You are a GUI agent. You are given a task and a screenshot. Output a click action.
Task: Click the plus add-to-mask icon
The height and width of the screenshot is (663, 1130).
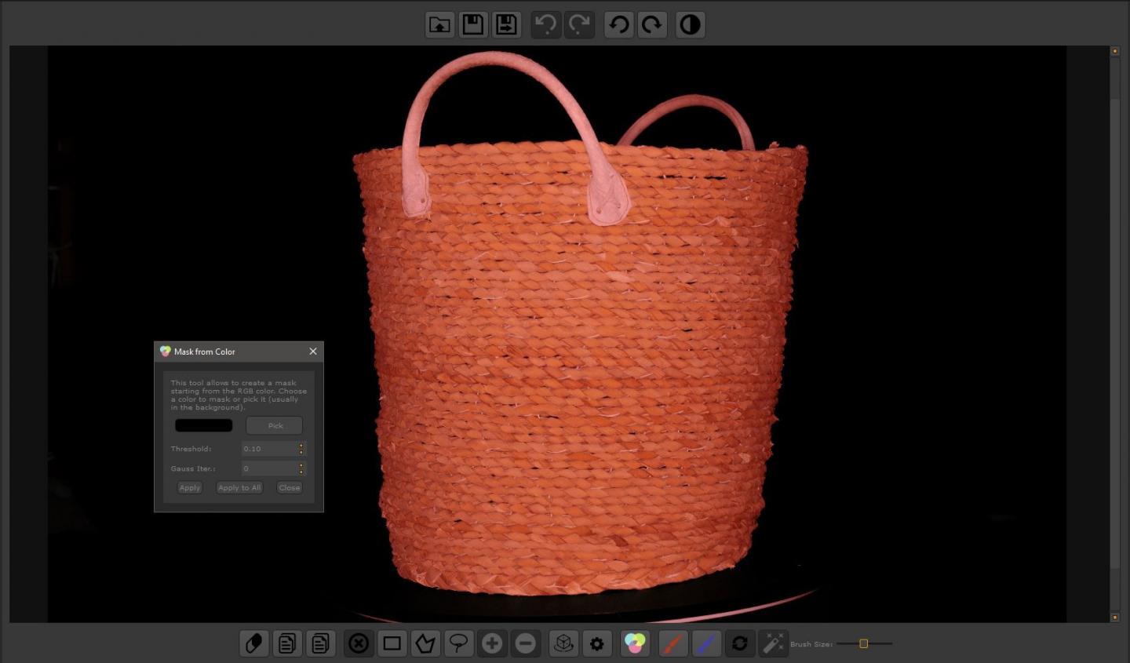click(492, 643)
